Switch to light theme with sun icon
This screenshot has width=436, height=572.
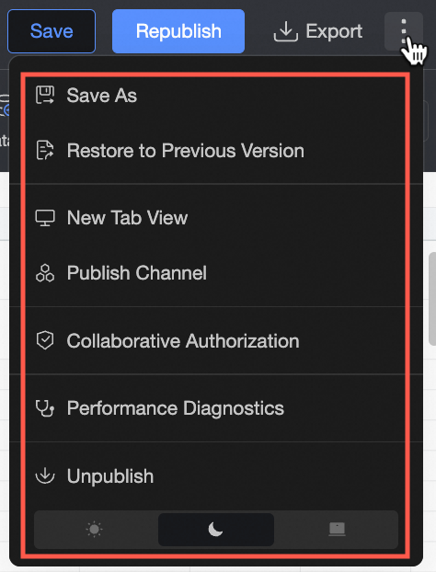[x=94, y=530]
